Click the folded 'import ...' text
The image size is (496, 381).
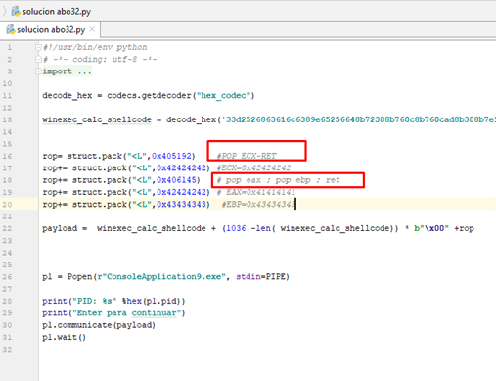point(67,71)
